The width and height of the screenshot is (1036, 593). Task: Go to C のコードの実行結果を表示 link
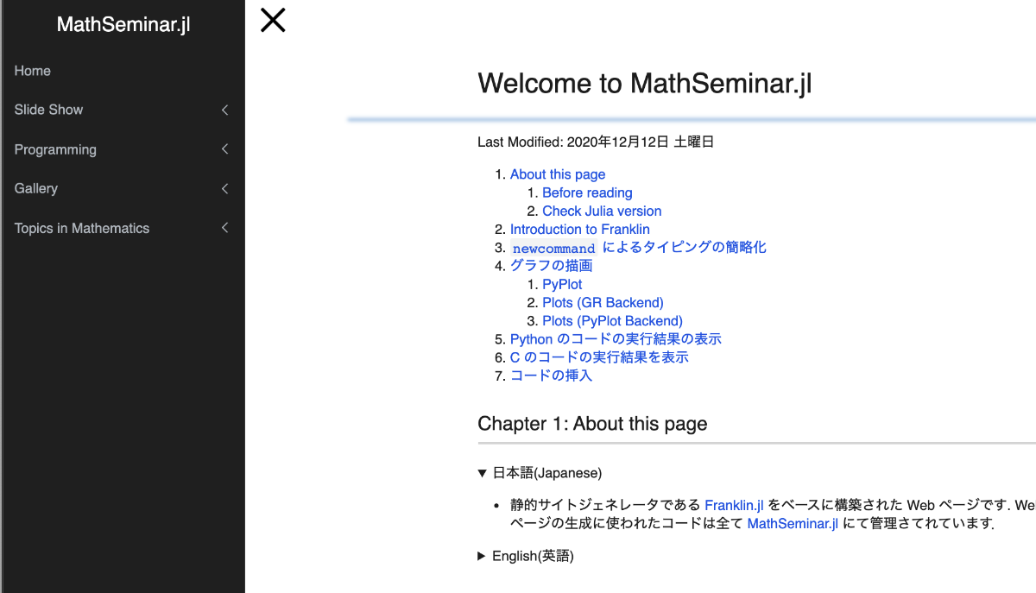pos(599,357)
